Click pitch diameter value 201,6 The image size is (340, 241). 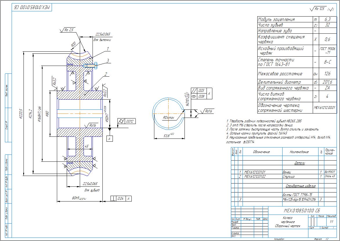pos(328,82)
